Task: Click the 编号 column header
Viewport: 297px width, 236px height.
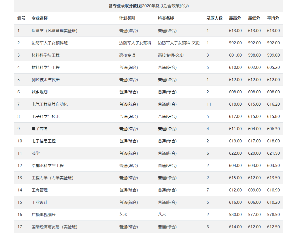Action: click(x=21, y=18)
